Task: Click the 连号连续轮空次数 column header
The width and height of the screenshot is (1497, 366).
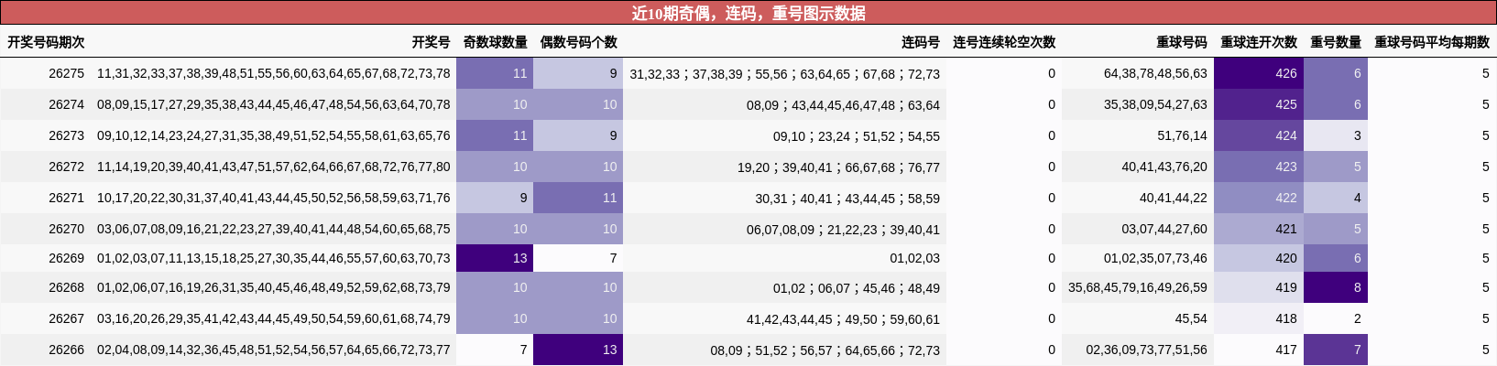Action: [1004, 42]
